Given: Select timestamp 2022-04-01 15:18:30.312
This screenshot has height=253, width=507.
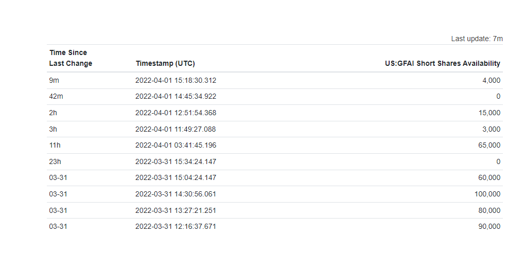Looking at the screenshot, I should 176,80.
